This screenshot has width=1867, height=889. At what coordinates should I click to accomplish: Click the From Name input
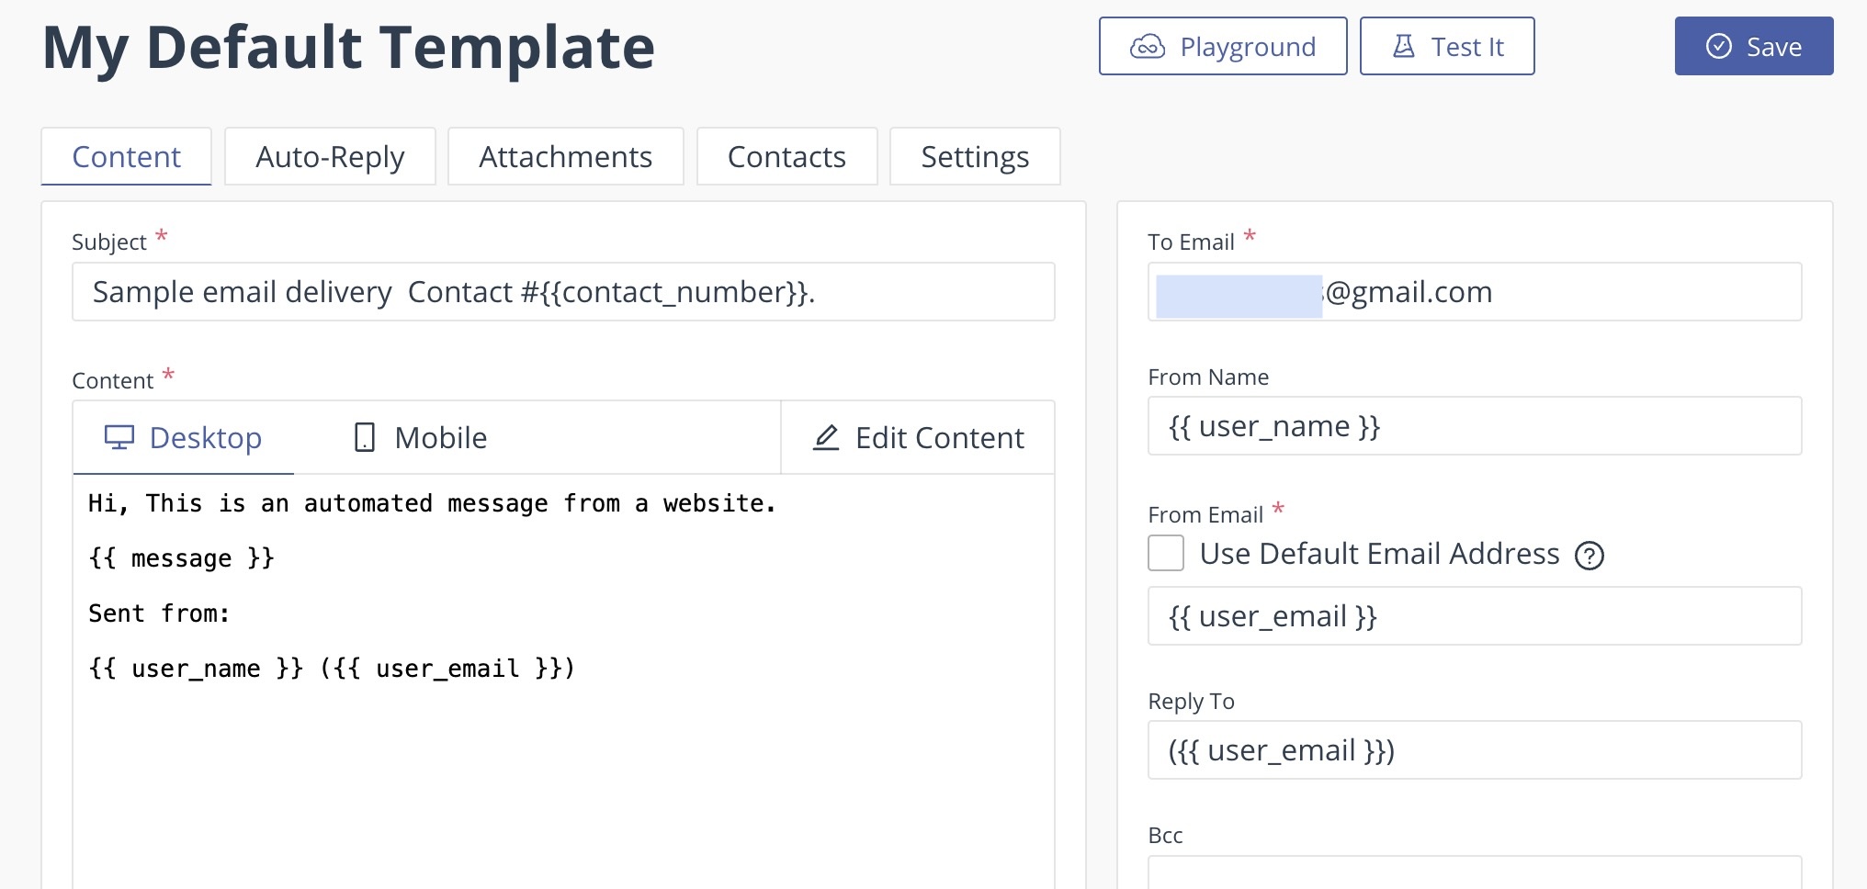1474,426
